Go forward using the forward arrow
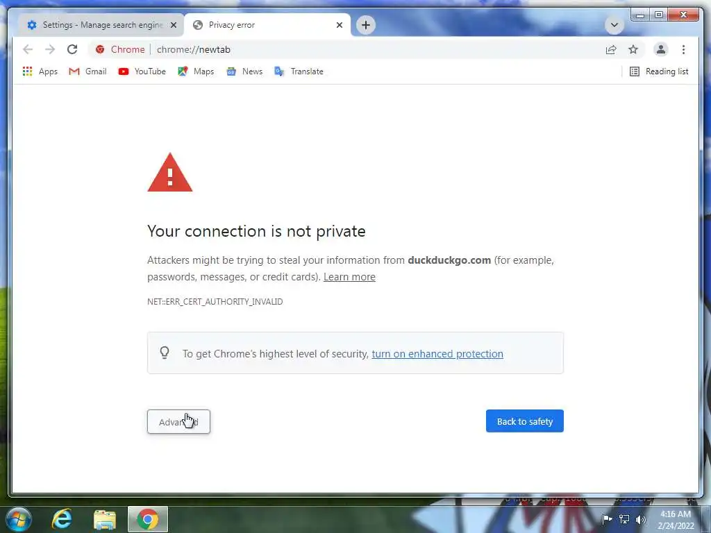The width and height of the screenshot is (711, 533). (50, 49)
